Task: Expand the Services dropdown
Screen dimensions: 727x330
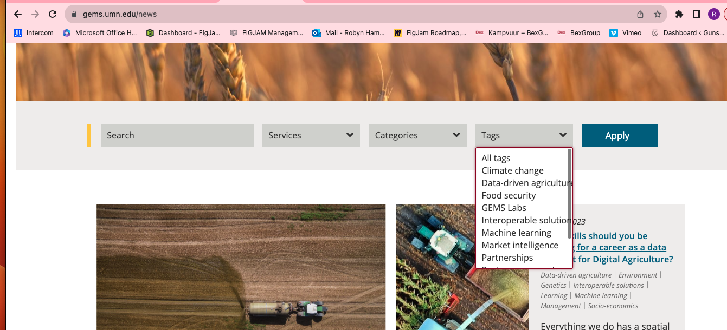Action: 311,135
